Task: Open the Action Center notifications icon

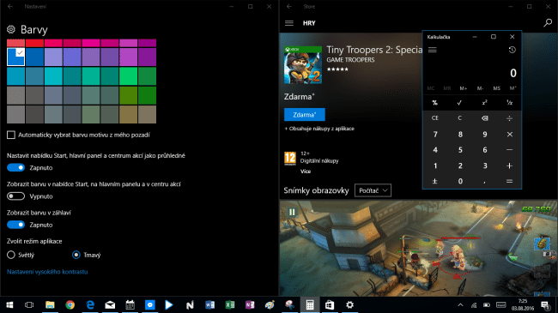Action: pos(545,304)
